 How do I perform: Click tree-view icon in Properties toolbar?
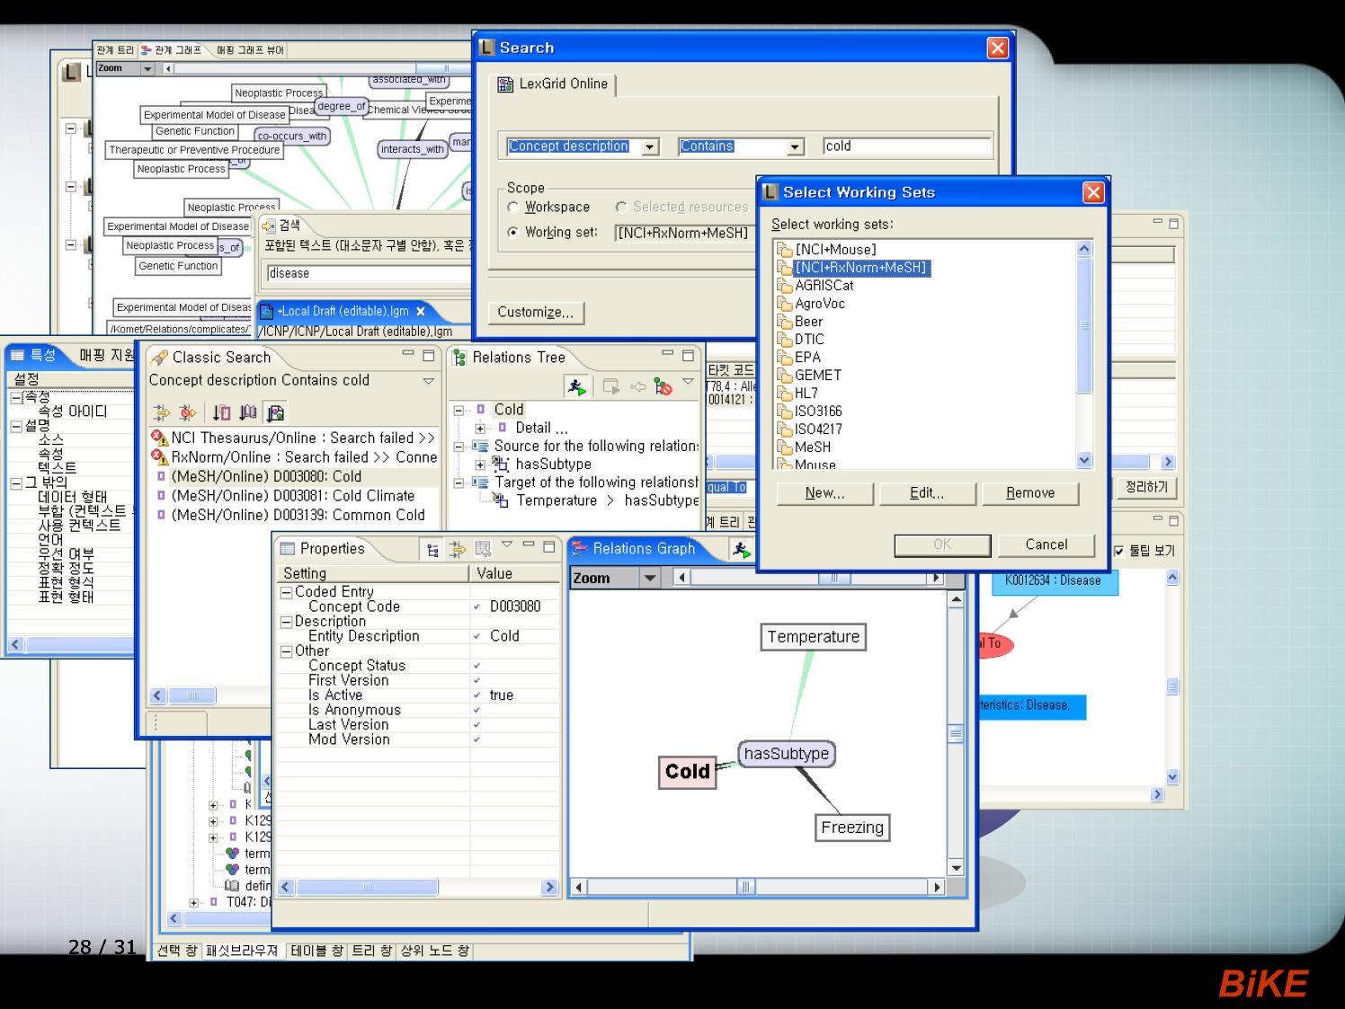432,549
